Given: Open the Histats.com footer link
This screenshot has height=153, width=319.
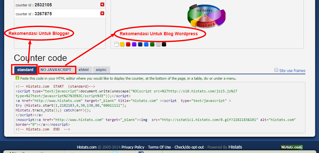Looking at the screenshot, I should (x=87, y=147).
